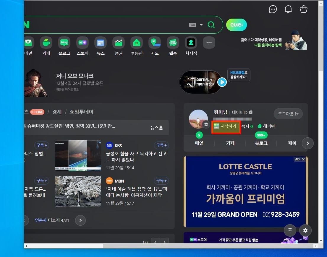Open the 뉴스 shortcut icon
The width and height of the screenshot is (327, 257).
101,43
